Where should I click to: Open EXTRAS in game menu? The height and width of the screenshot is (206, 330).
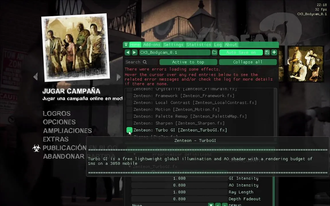[x=56, y=139]
